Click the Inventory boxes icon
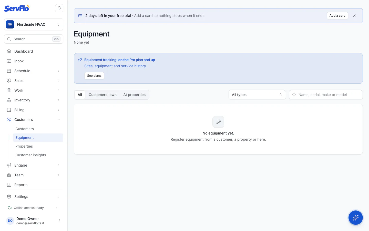Image resolution: width=369 pixels, height=231 pixels. pyautogui.click(x=9, y=100)
